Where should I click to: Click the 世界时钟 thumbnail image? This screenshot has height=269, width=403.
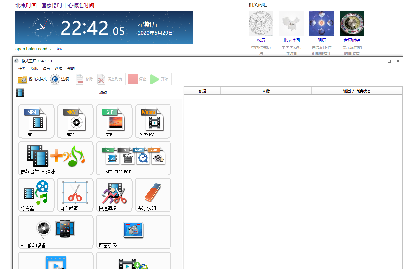(x=352, y=23)
